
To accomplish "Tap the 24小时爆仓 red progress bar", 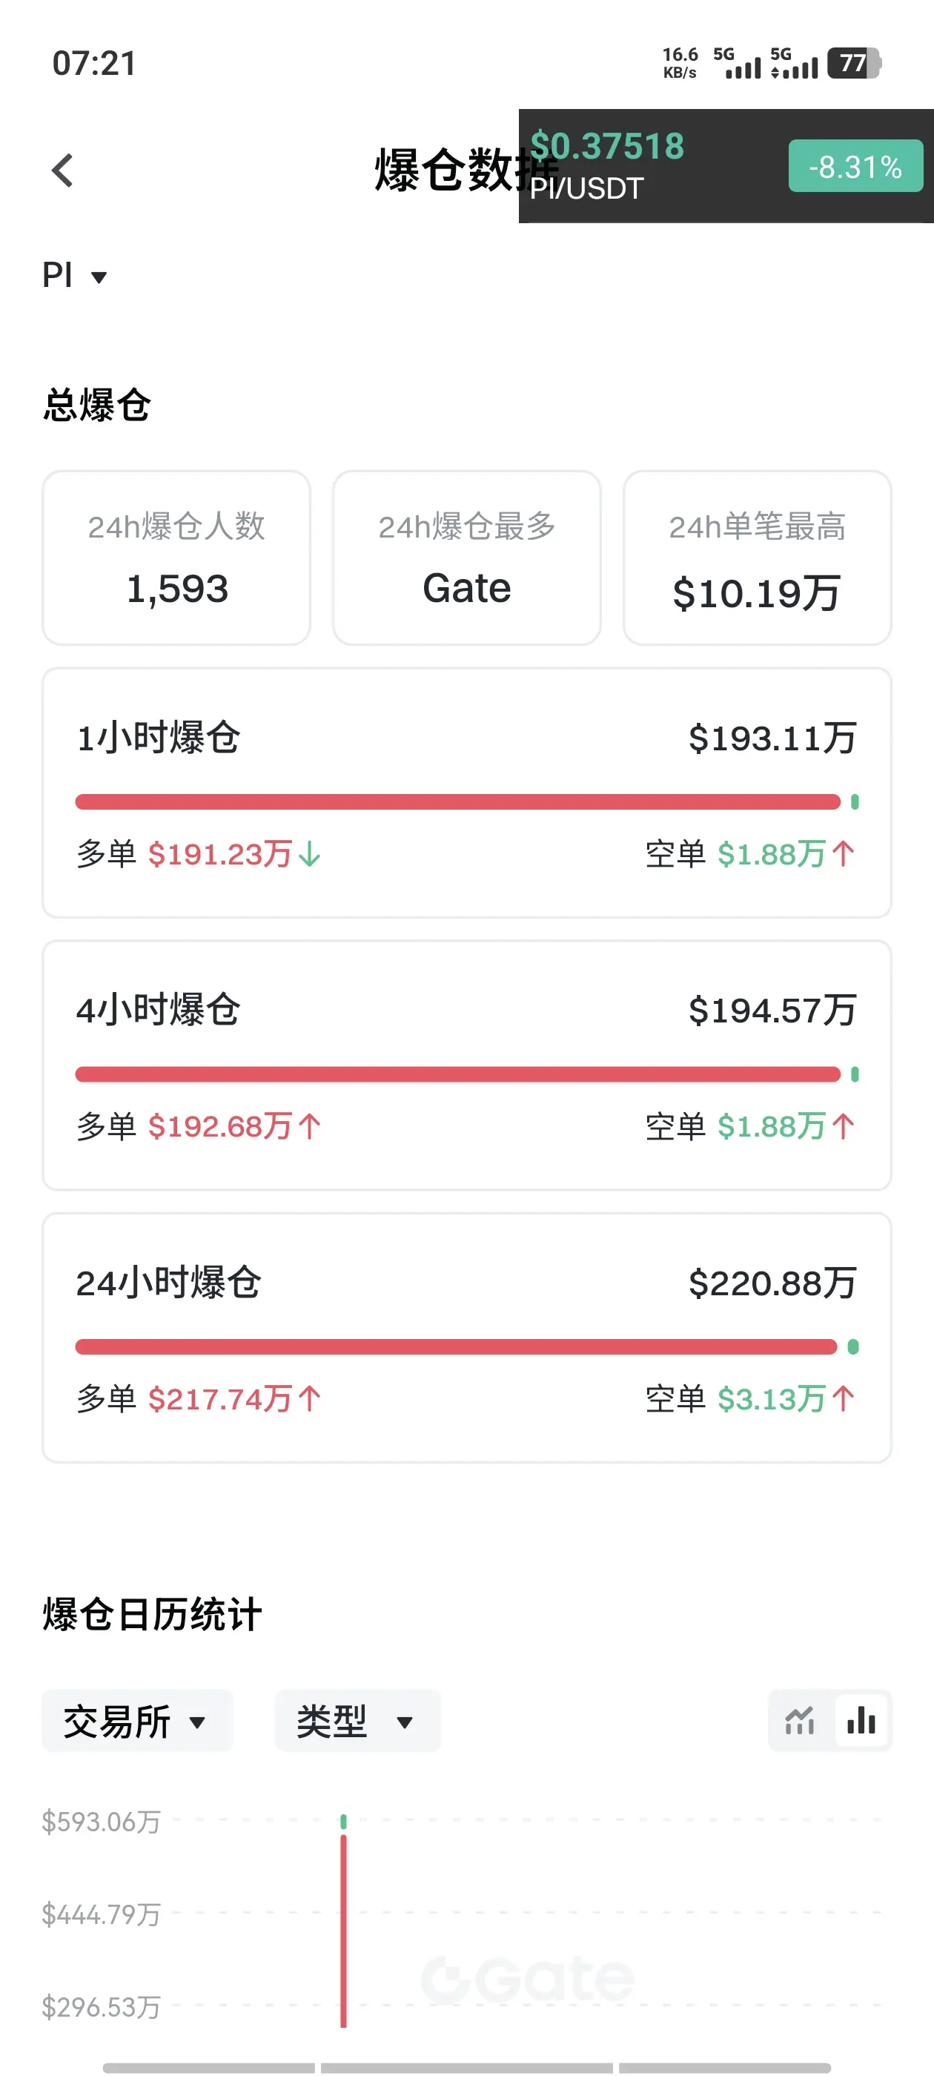I will pyautogui.click(x=456, y=1346).
